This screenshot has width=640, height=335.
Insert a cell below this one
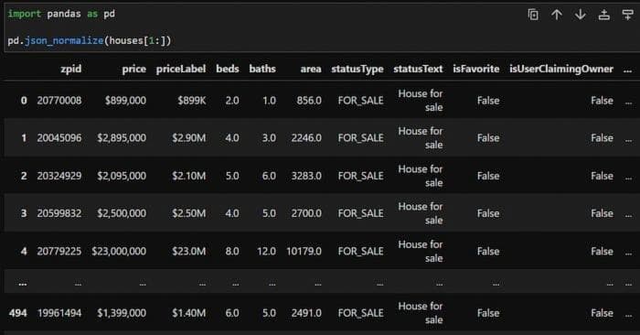(x=627, y=15)
